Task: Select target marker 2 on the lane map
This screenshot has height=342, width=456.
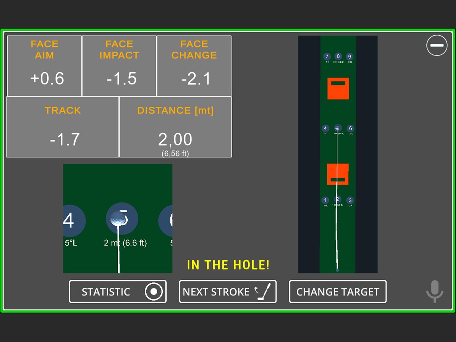Action: pyautogui.click(x=338, y=199)
